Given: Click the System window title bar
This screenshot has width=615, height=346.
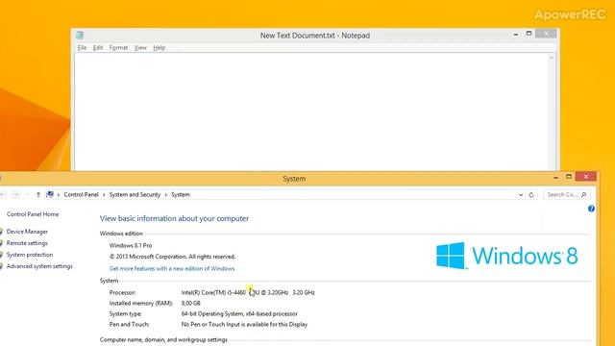Looking at the screenshot, I should coord(294,179).
